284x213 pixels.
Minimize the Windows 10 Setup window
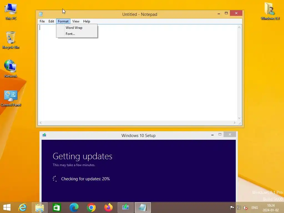(x=212, y=135)
